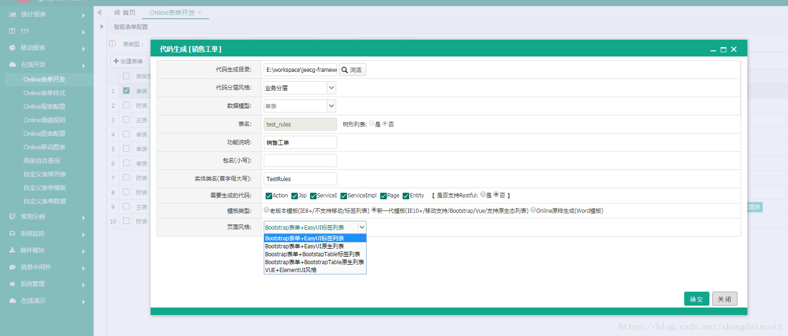Click the 确定 confirm button
This screenshot has width=788, height=336.
point(697,299)
